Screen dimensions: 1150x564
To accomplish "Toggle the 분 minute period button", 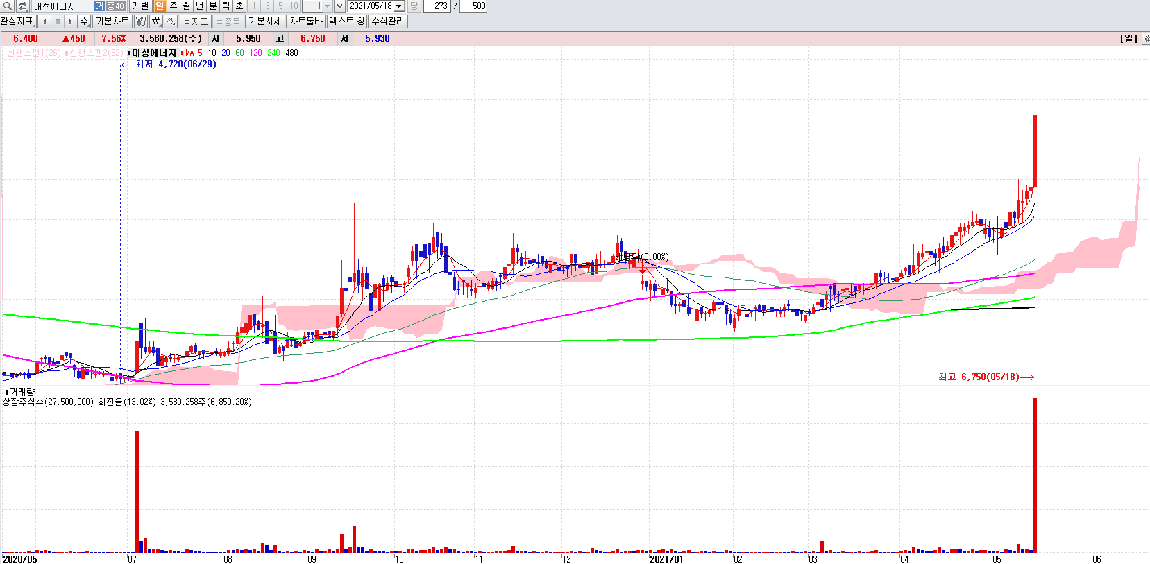I will pos(212,6).
